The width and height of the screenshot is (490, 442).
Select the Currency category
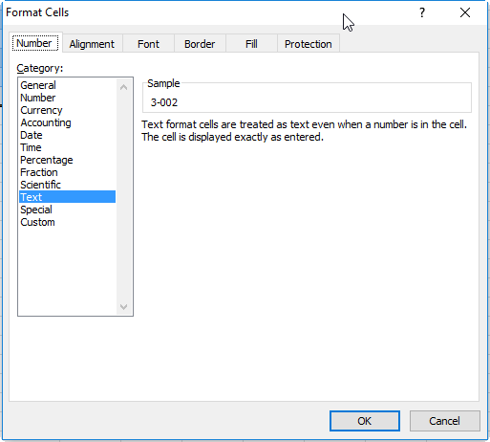pyautogui.click(x=41, y=110)
